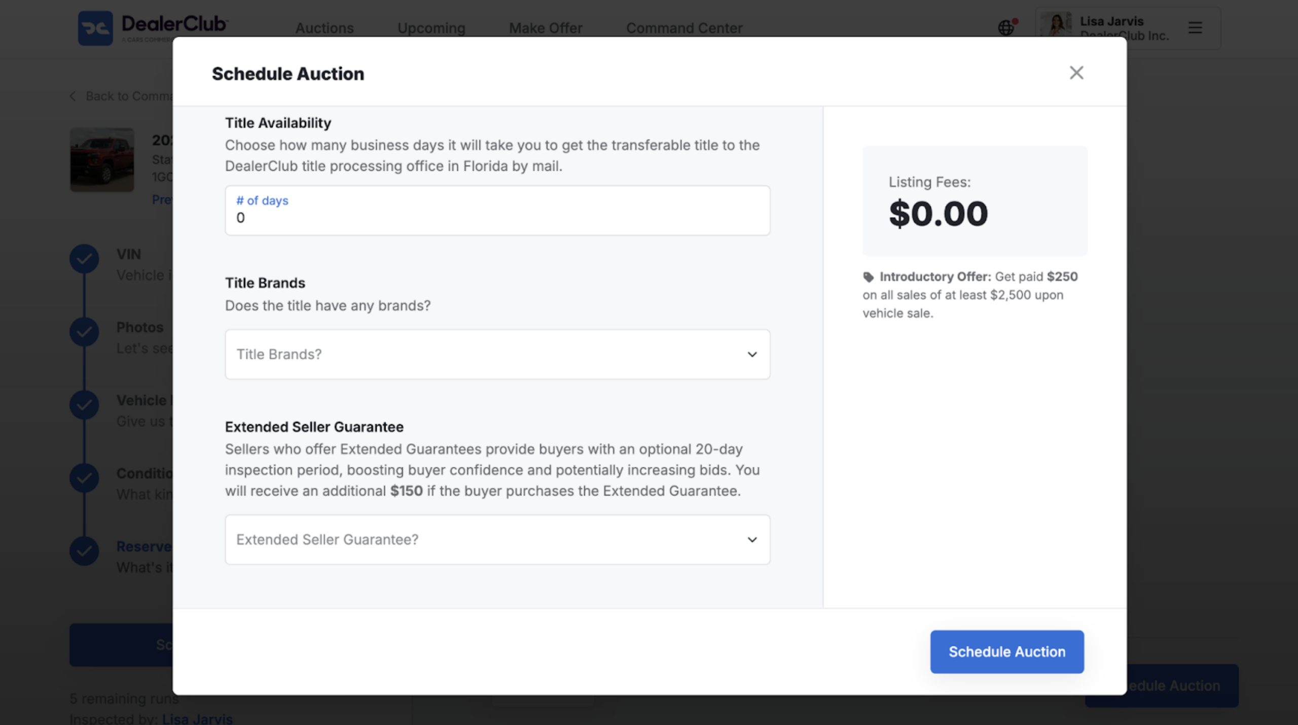Click the DealerClub logo icon
This screenshot has height=725, width=1298.
95,28
